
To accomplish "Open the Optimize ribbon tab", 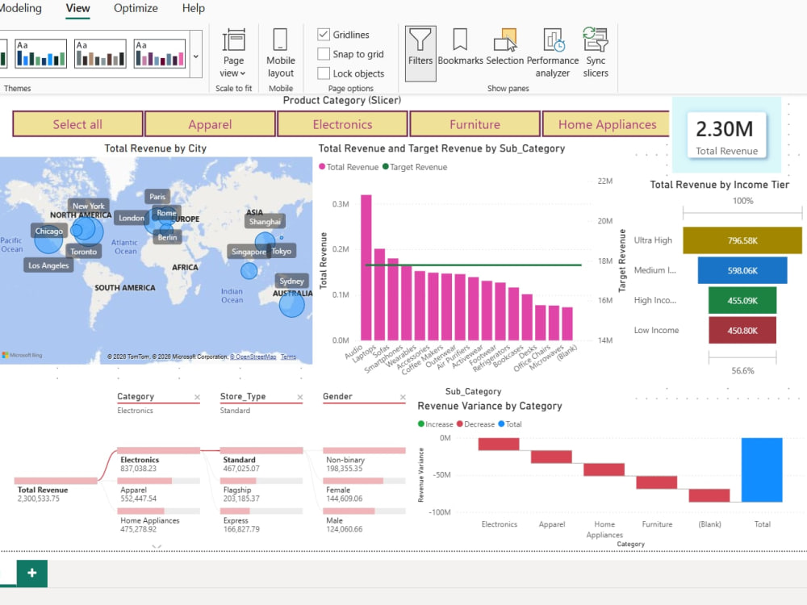I will [x=136, y=8].
